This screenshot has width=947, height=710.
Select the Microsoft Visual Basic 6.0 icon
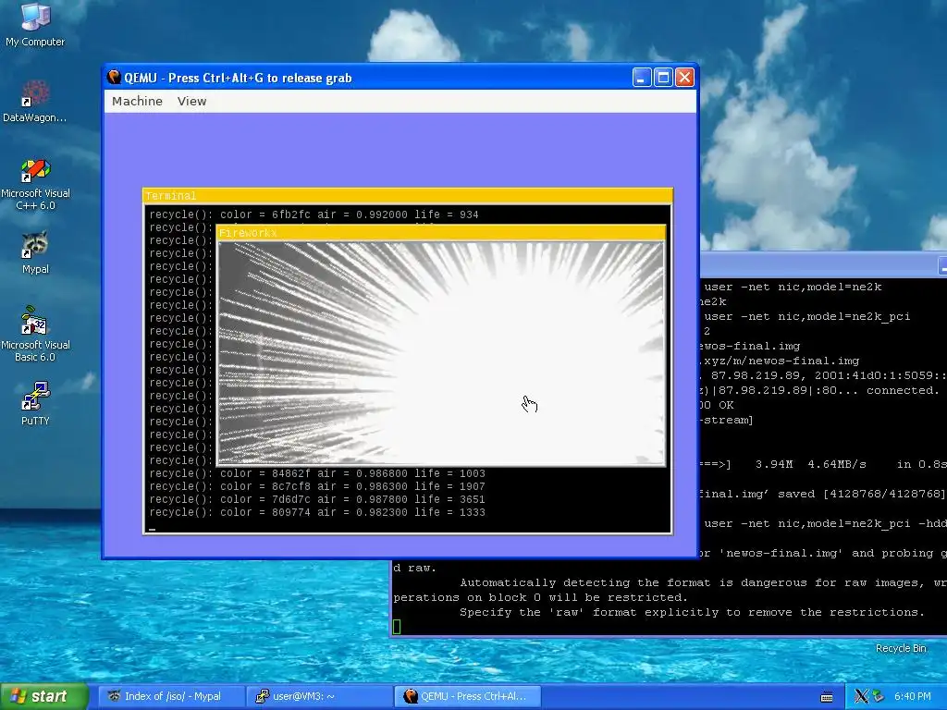tap(35, 334)
